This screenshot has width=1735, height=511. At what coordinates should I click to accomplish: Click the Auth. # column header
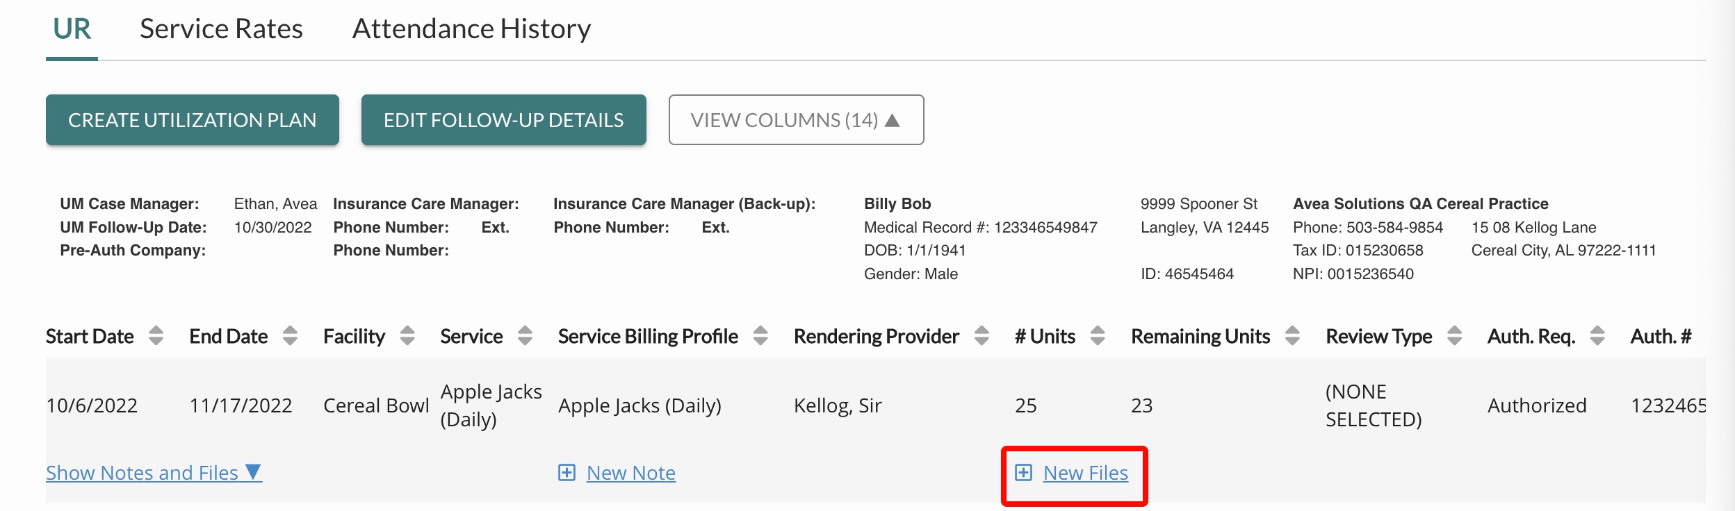coord(1661,337)
